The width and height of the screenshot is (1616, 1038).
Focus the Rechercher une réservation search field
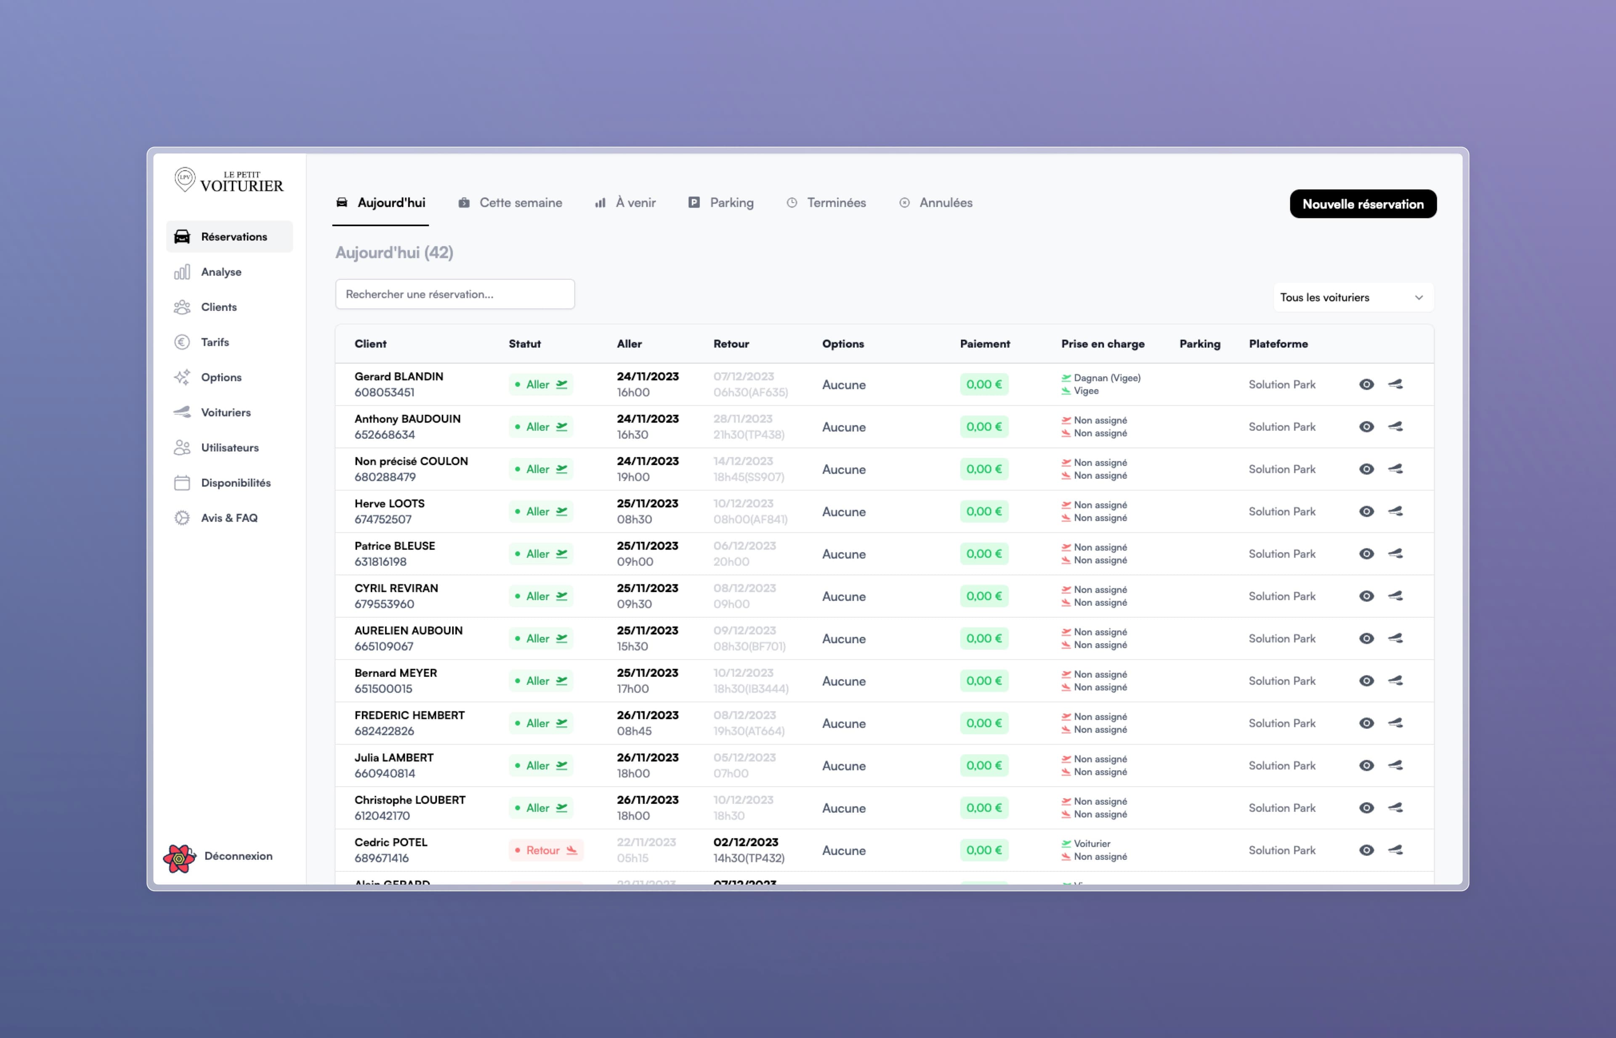(x=455, y=294)
